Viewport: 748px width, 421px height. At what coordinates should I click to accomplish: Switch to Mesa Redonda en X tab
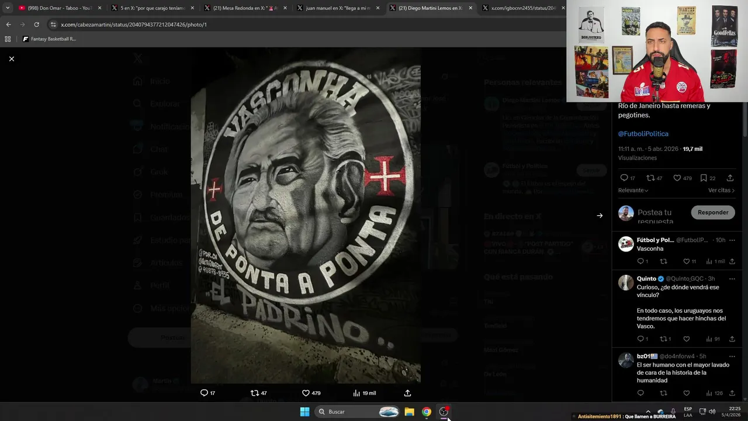(245, 8)
